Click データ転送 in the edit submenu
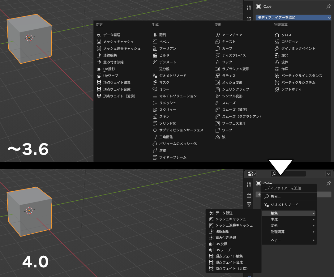The image size is (334, 277). tap(224, 213)
